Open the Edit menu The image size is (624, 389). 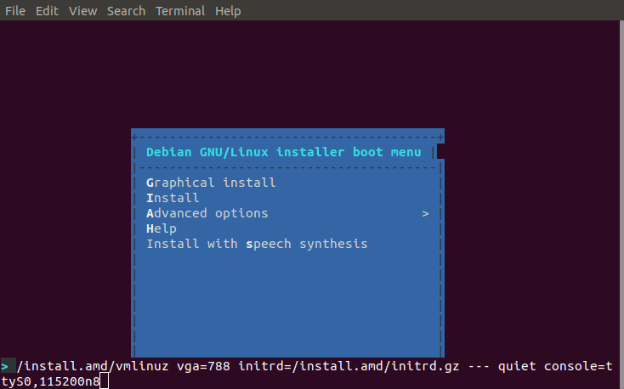46,11
